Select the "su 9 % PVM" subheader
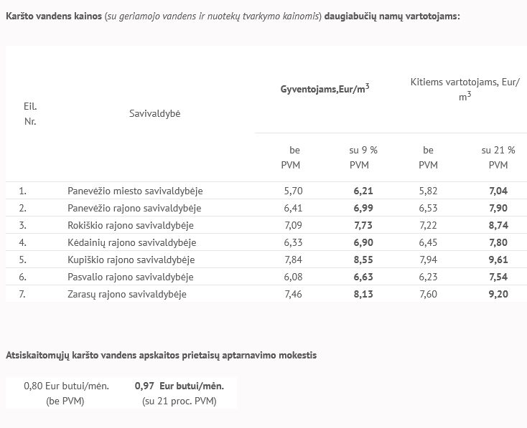527x428 pixels. point(363,157)
